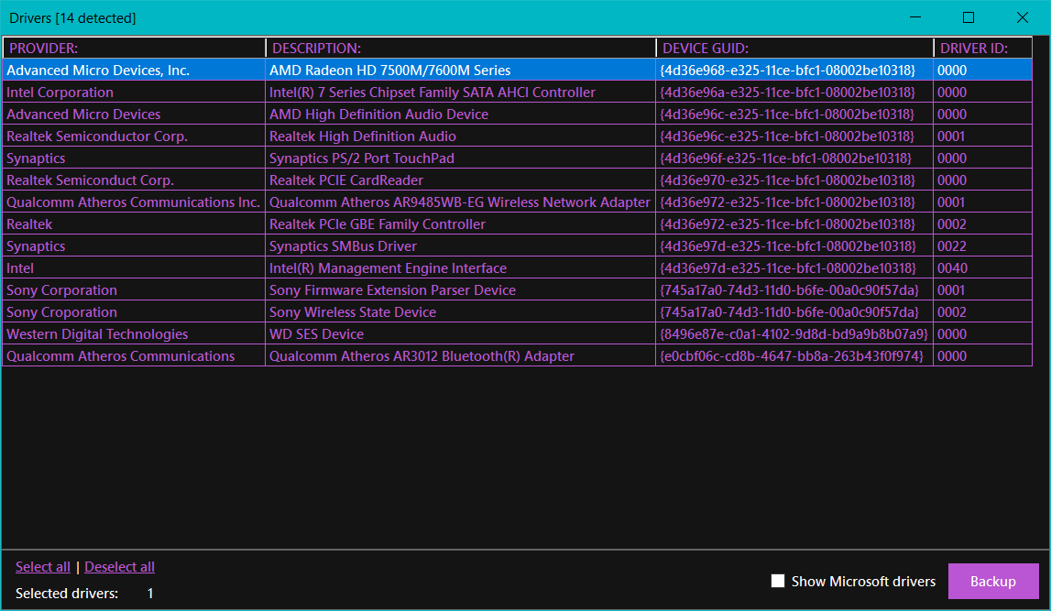Click the Sony Corporation provider cell
1051x611 pixels.
pyautogui.click(x=134, y=290)
